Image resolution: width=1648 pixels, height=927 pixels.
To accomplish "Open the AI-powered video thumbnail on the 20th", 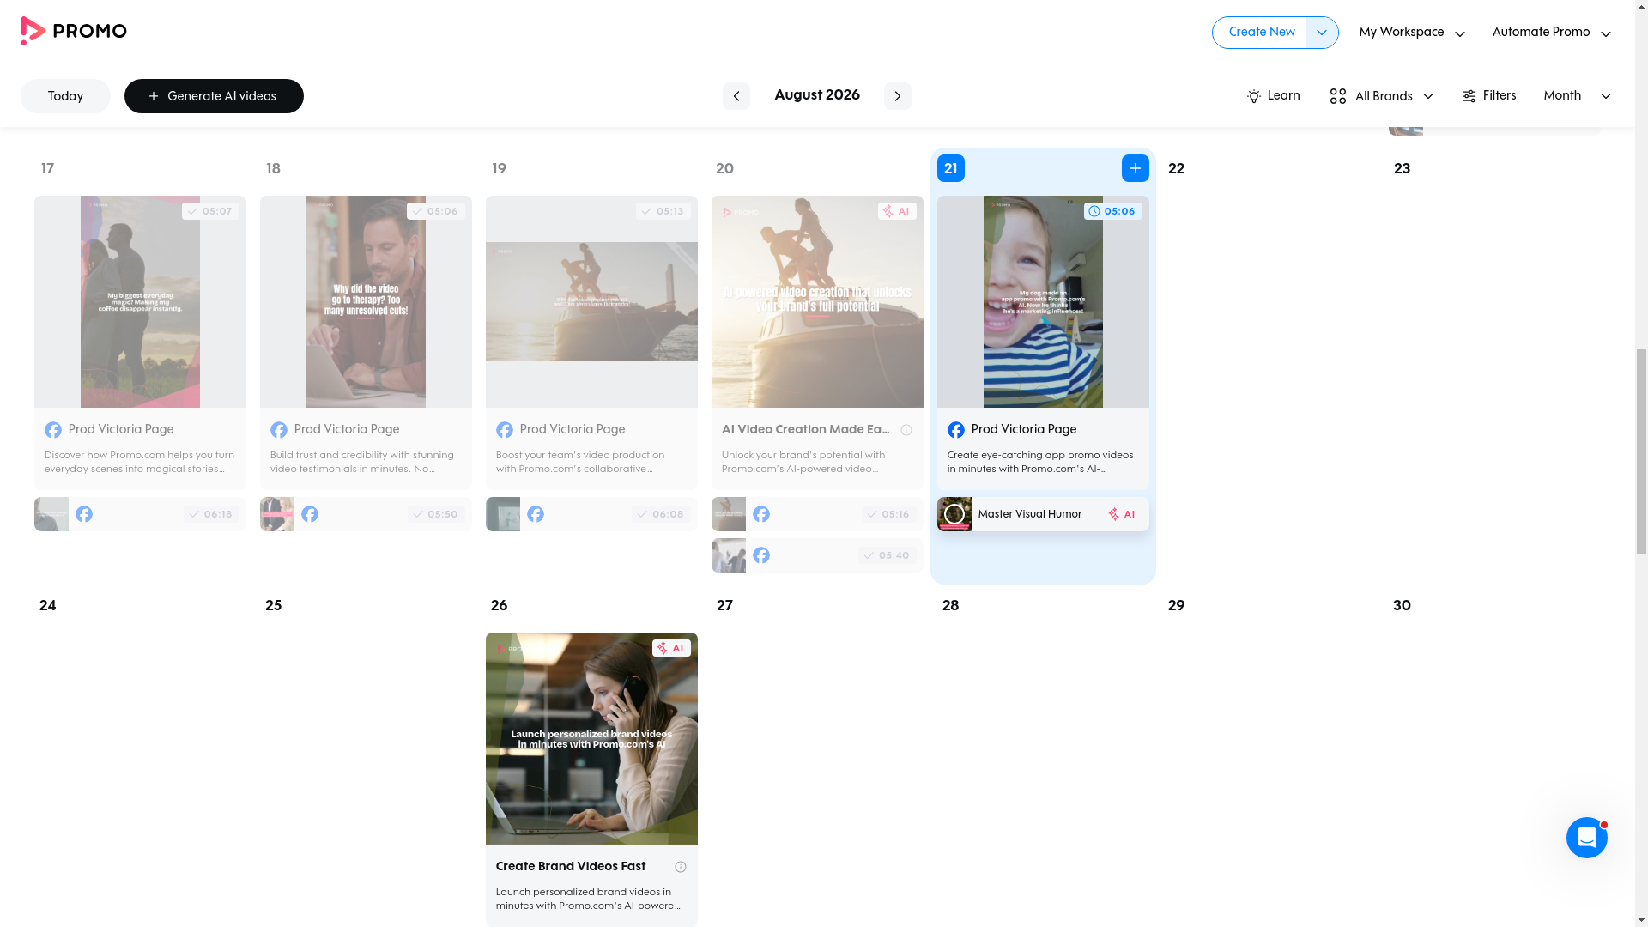I will tap(817, 301).
